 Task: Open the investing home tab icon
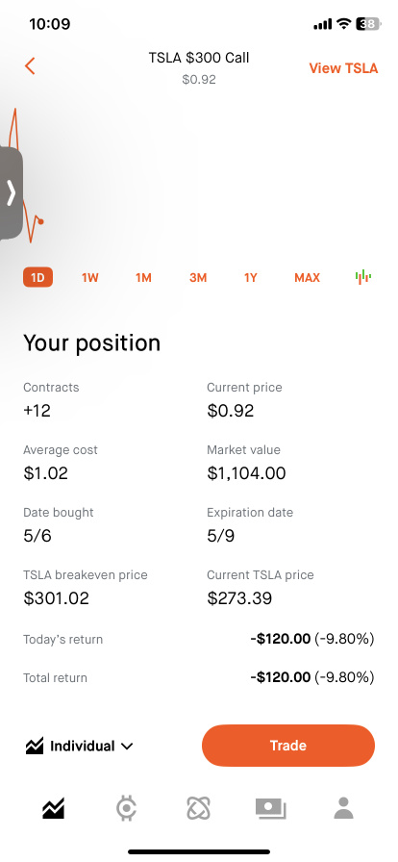click(x=53, y=809)
